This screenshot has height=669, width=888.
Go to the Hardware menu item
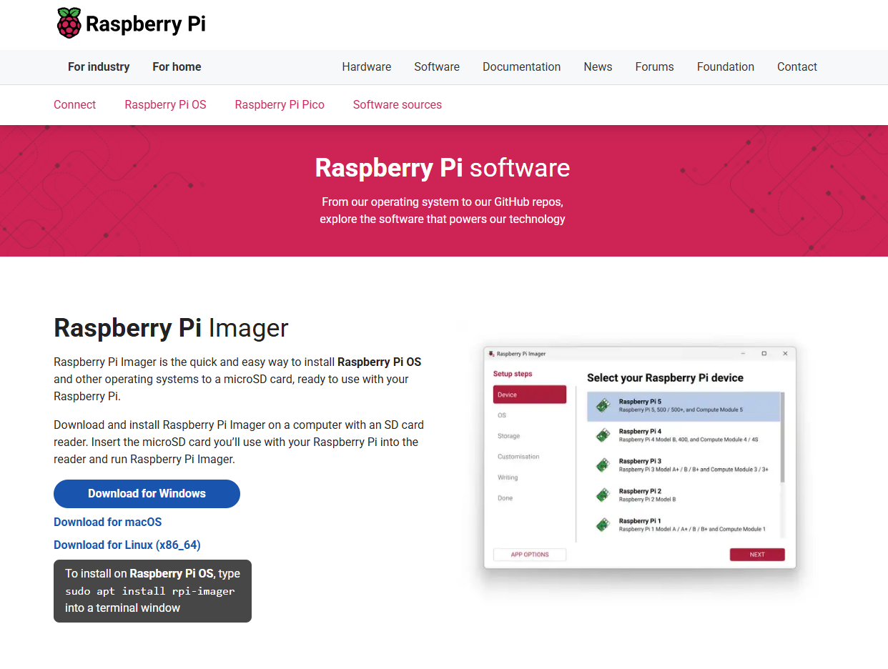(x=366, y=66)
